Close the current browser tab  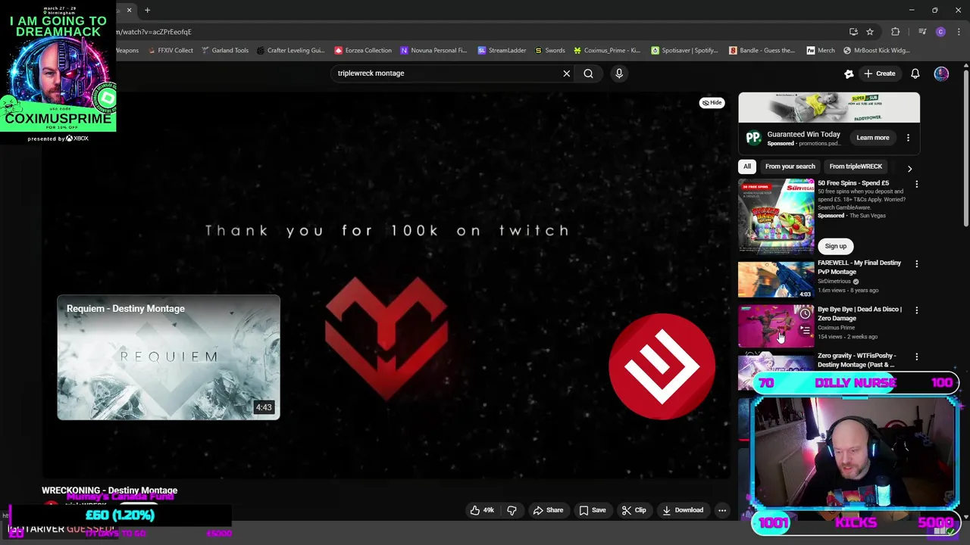129,11
